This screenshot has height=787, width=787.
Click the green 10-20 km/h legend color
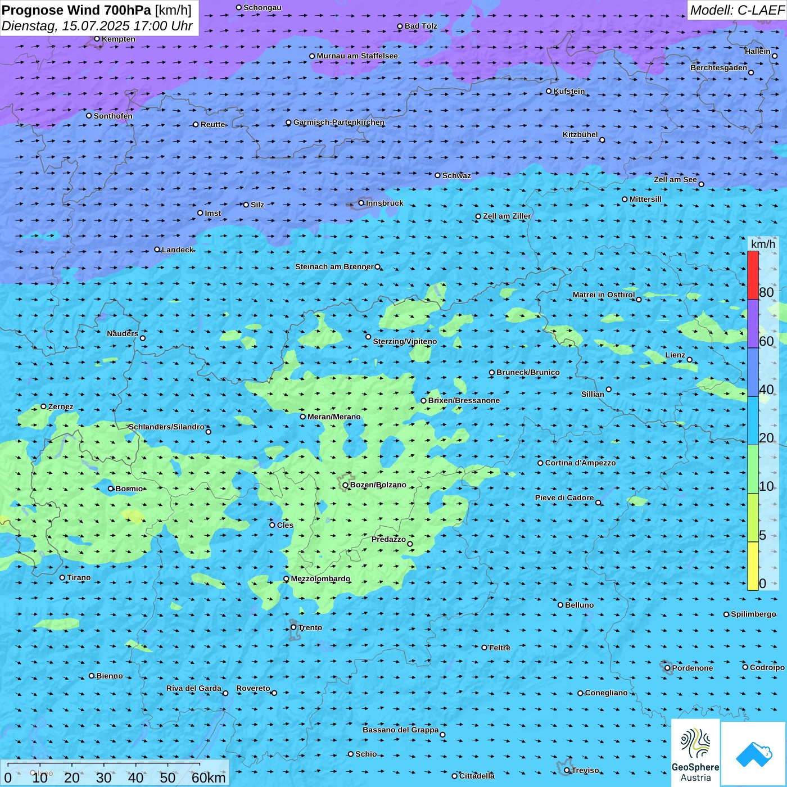click(x=753, y=469)
